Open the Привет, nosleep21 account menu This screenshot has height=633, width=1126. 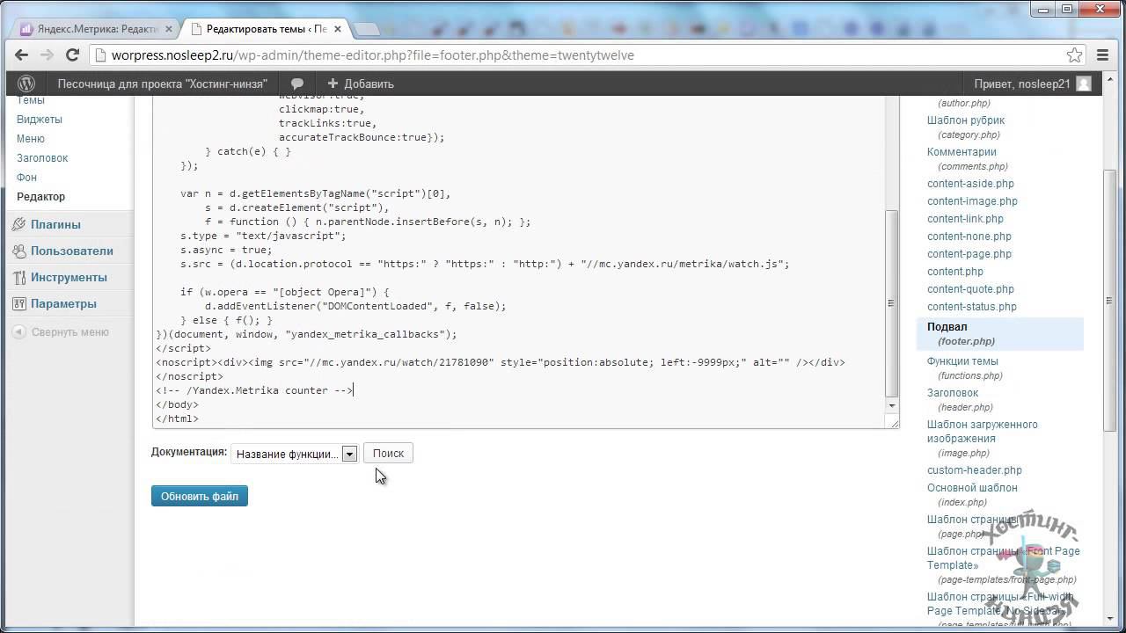coord(1033,84)
